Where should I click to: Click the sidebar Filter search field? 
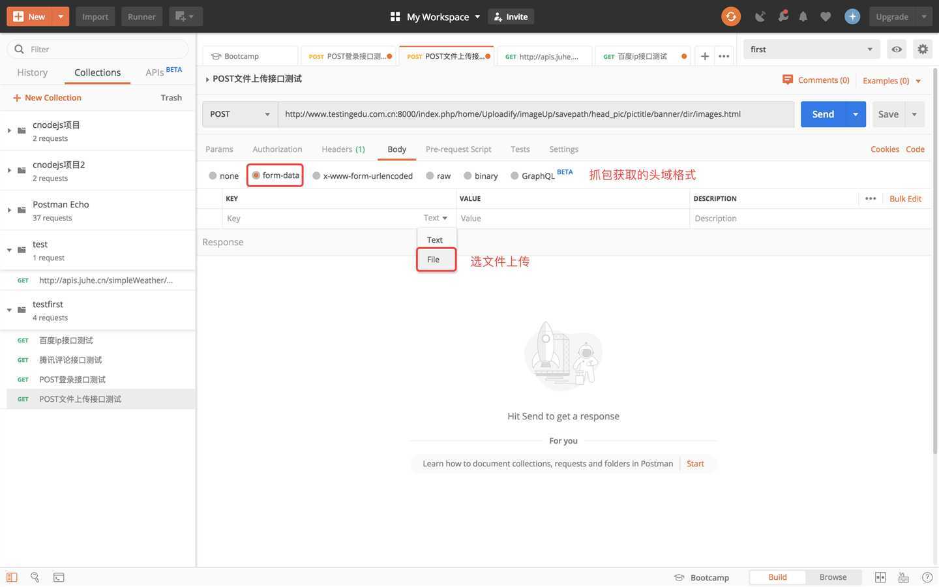[98, 49]
